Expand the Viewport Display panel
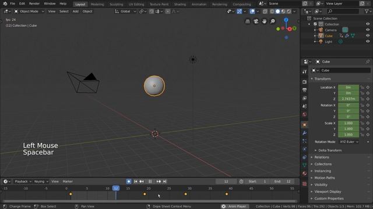 328,192
